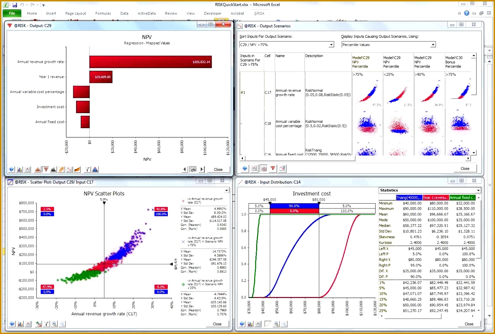Click scenarios table vertical scrollbar down arrow
Image resolution: width=495 pixels, height=334 pixels.
click(474, 153)
